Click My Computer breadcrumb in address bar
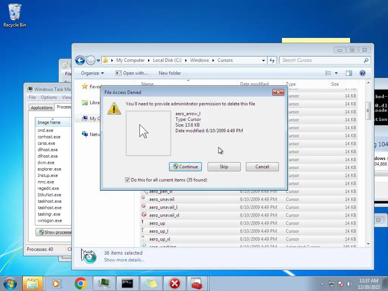Viewport: 388px width, 291px height. (130, 60)
